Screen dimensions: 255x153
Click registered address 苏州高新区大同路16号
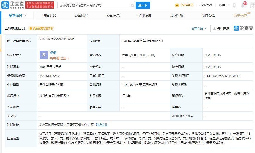pos(67,125)
